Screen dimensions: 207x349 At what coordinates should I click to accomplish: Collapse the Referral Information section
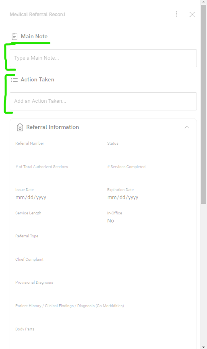click(x=187, y=127)
